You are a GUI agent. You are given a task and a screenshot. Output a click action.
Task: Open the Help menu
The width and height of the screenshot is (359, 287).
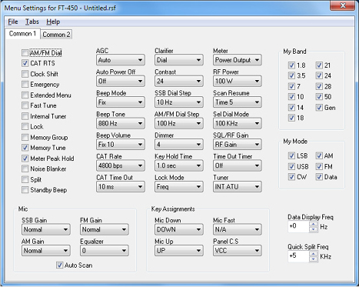coord(53,22)
